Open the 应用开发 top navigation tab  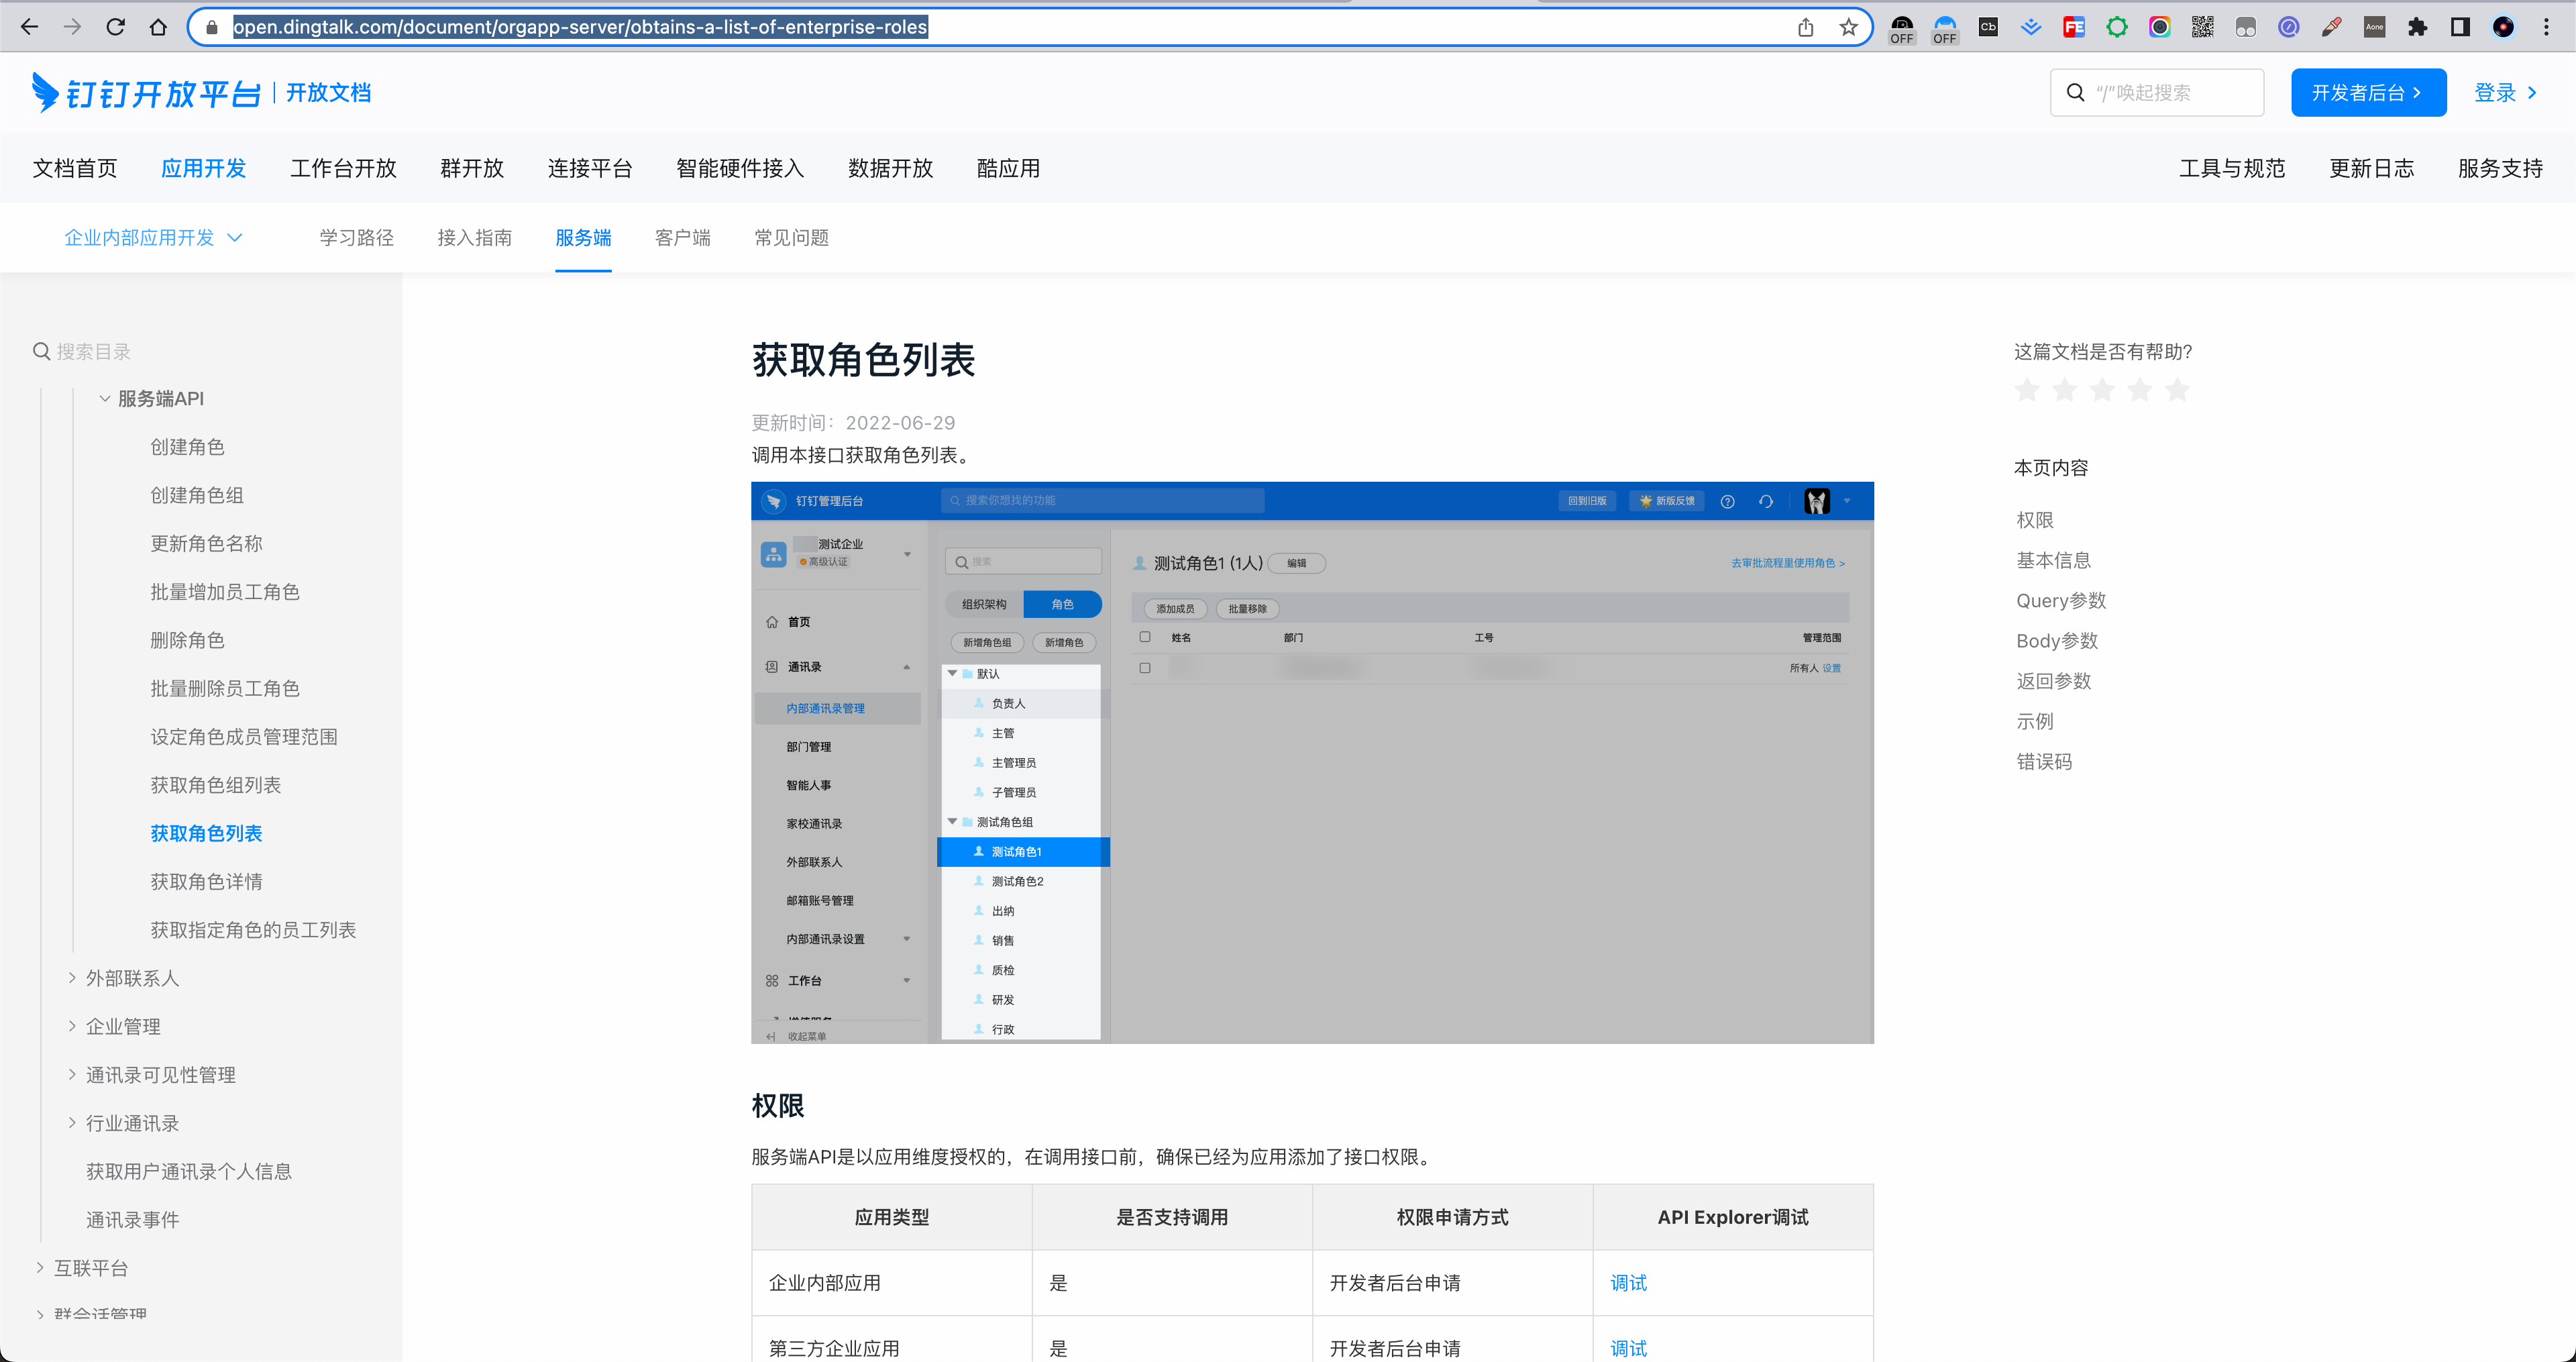coord(204,169)
